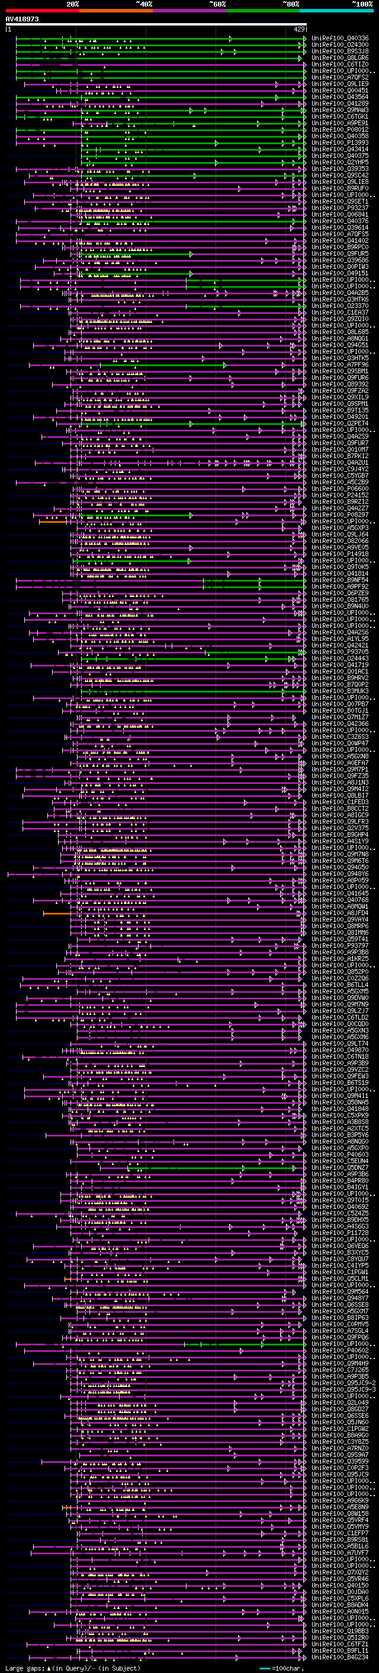Viewport: 379px width, 1673px height.
Task: Click label UniRef100_Q0PIW3
Action: pyautogui.click(x=340, y=267)
